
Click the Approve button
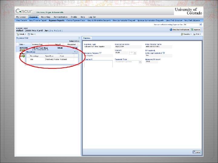(x=196, y=30)
